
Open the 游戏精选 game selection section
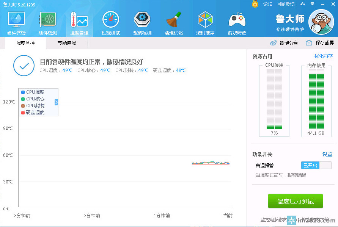point(237,23)
